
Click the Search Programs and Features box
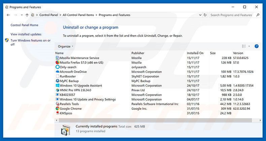(232, 15)
